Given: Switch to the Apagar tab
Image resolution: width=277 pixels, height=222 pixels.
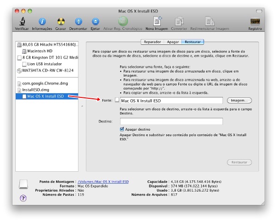Looking at the screenshot, I should click(173, 42).
